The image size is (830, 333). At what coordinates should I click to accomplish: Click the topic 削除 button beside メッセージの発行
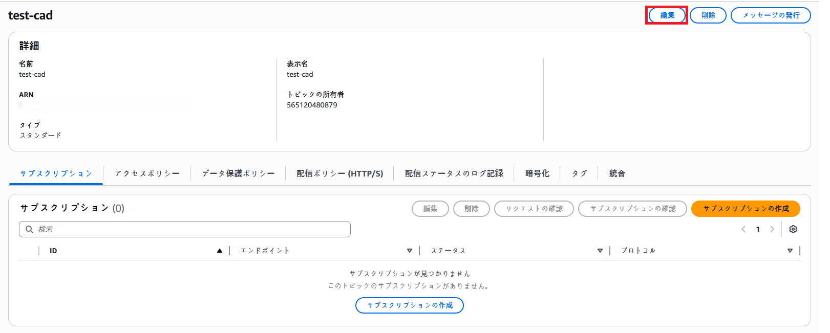point(708,15)
